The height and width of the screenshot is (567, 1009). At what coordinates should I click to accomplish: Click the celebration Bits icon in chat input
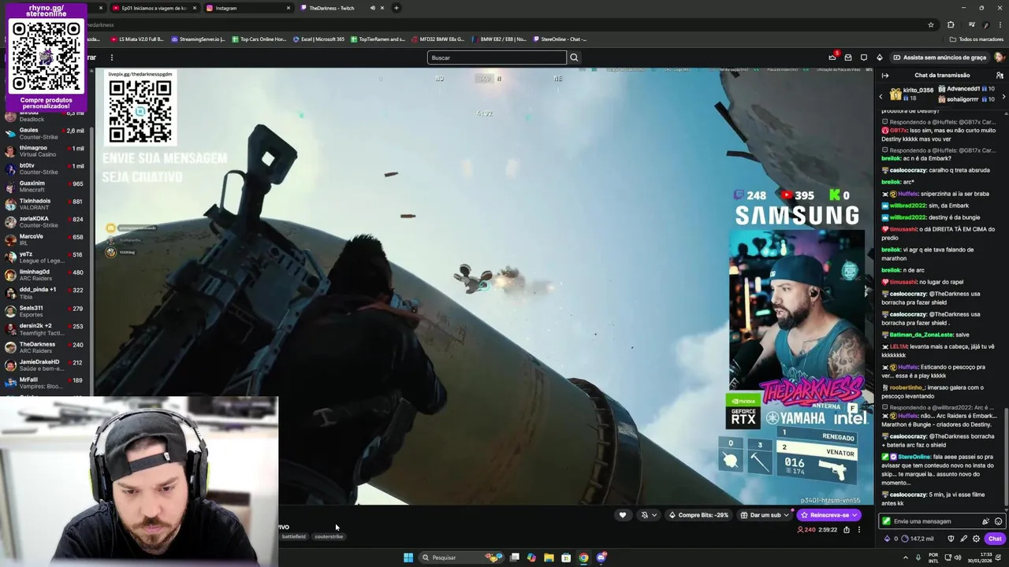(x=985, y=521)
